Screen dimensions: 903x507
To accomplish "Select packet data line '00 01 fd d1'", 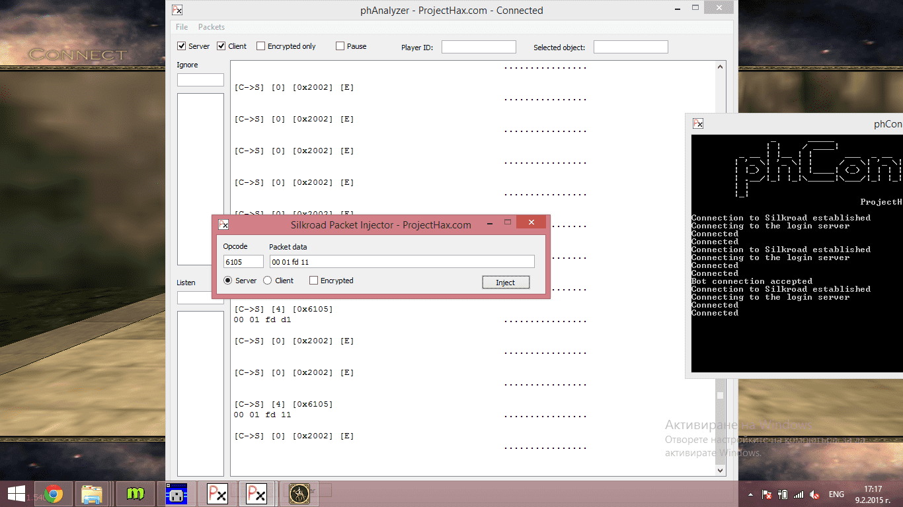I will (x=262, y=320).
